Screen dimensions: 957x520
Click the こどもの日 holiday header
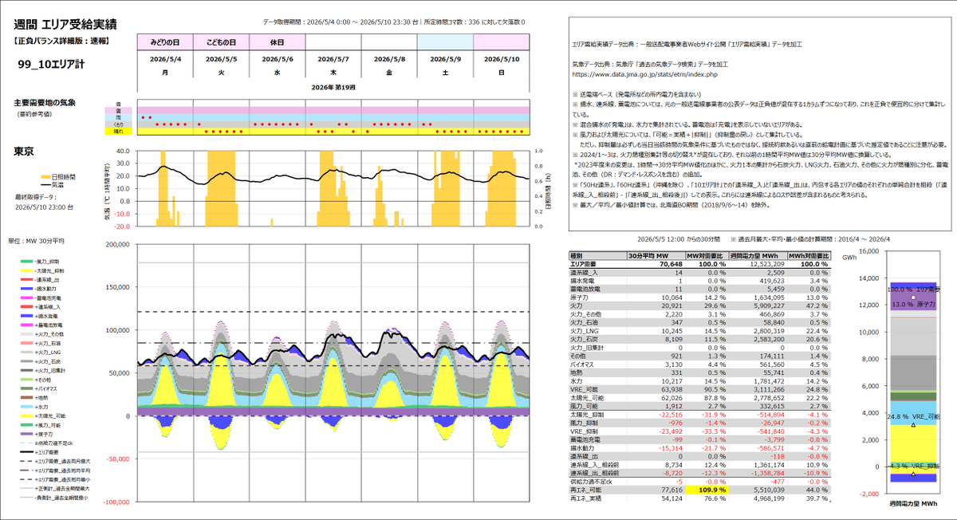point(221,41)
